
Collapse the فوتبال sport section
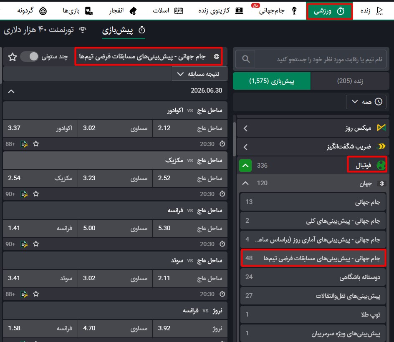click(x=245, y=166)
